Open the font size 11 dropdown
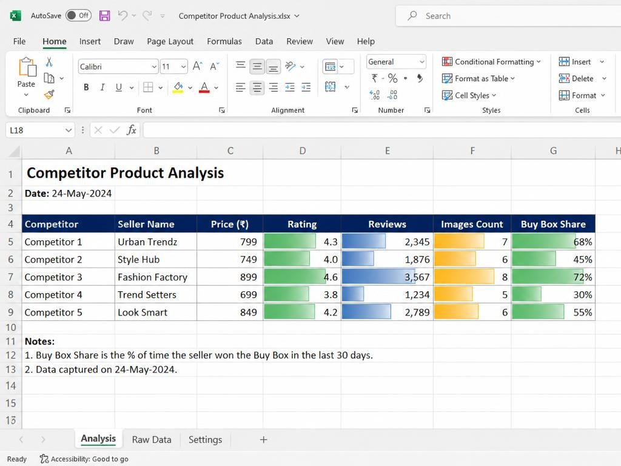The image size is (621, 466). click(x=183, y=67)
